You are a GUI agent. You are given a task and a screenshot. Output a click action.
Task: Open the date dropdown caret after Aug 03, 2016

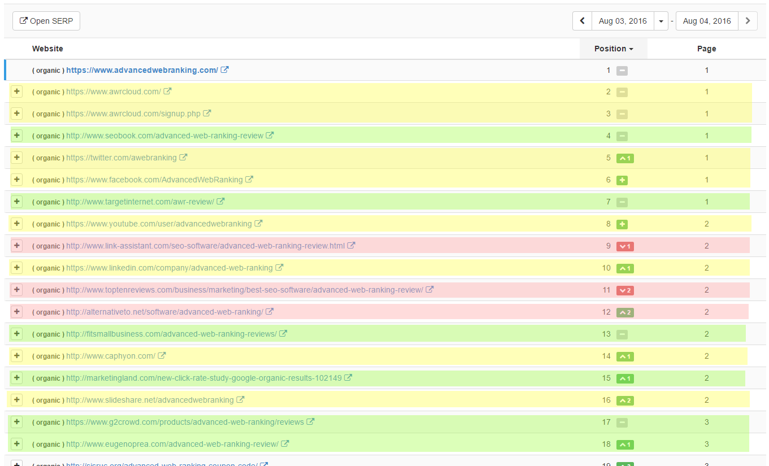click(x=661, y=21)
